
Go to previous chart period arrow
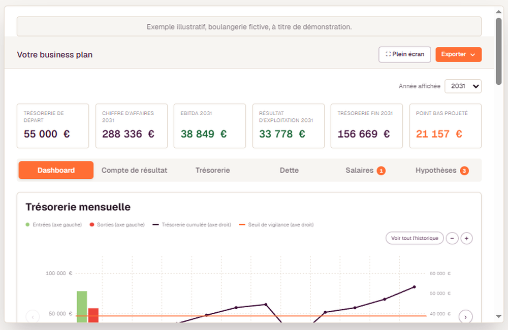pos(33,317)
